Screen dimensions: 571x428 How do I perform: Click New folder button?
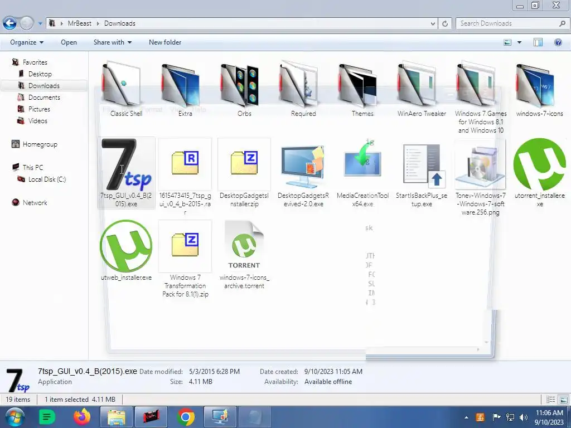click(165, 42)
